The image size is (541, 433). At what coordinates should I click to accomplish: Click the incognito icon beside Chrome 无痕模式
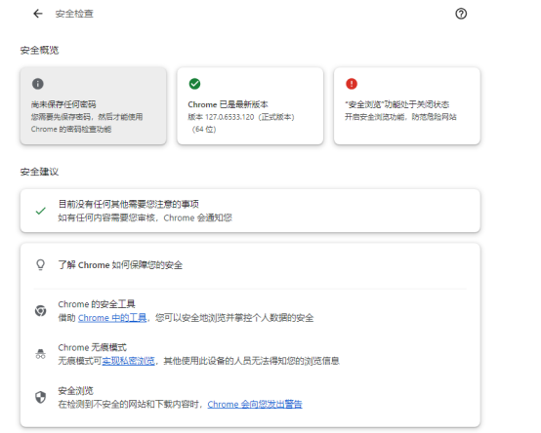click(x=40, y=354)
